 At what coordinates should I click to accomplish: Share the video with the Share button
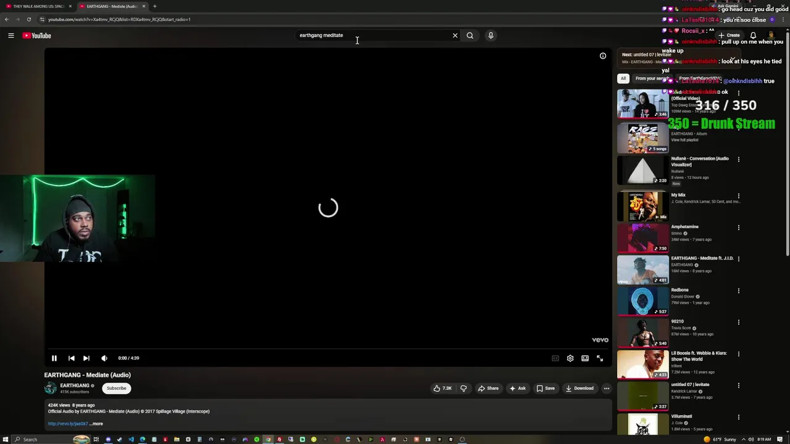tap(488, 388)
